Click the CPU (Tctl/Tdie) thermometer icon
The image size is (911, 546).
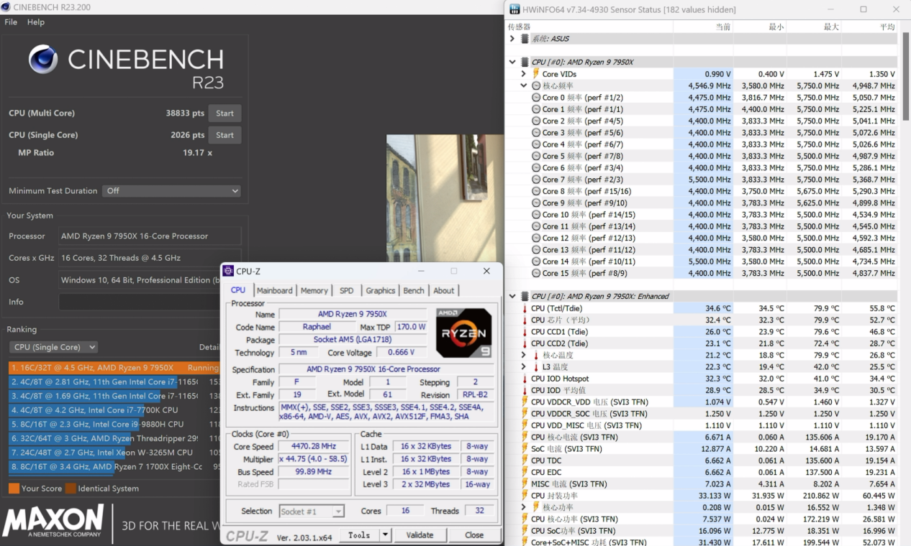pos(525,308)
